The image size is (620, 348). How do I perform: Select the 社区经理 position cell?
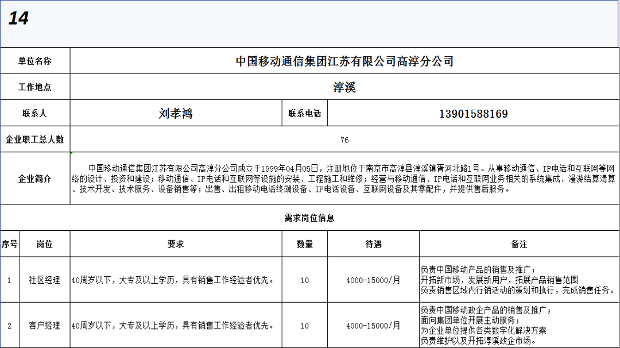44,280
